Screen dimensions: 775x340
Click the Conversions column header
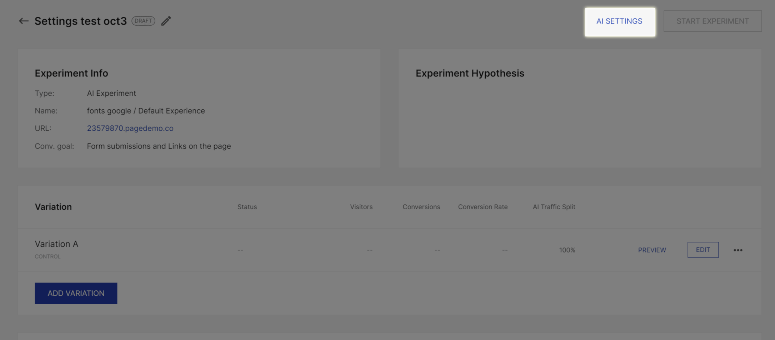pyautogui.click(x=421, y=207)
